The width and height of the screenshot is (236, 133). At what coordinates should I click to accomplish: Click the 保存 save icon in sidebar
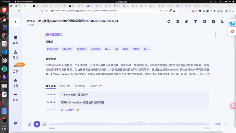[15, 38]
